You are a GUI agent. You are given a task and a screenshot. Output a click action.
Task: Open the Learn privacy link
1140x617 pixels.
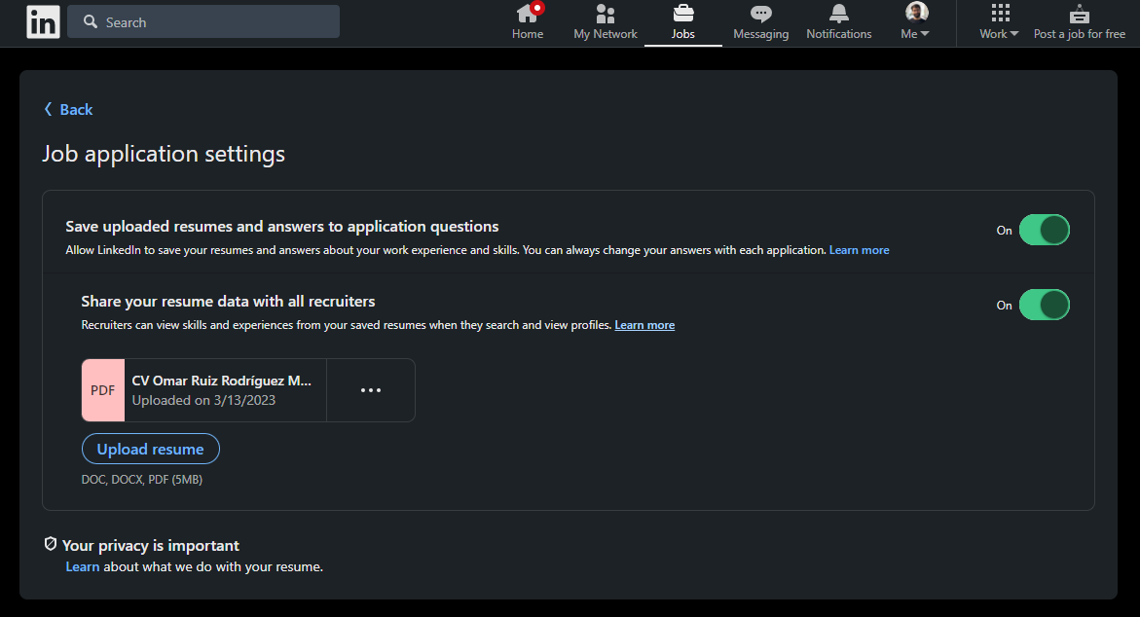pyautogui.click(x=82, y=566)
